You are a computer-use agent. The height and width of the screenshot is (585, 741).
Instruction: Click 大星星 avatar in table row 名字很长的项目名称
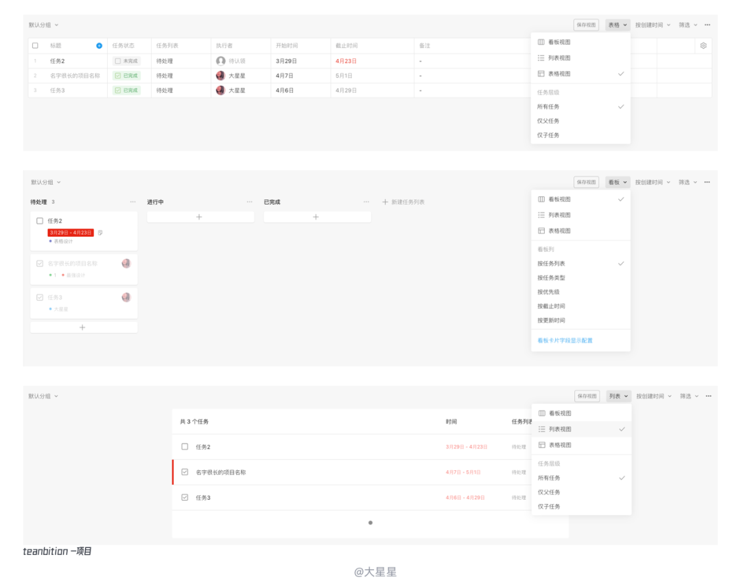[221, 76]
